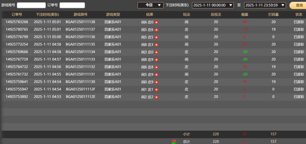
Task: Play replay for round BGA0125011112E
Action: (156, 97)
